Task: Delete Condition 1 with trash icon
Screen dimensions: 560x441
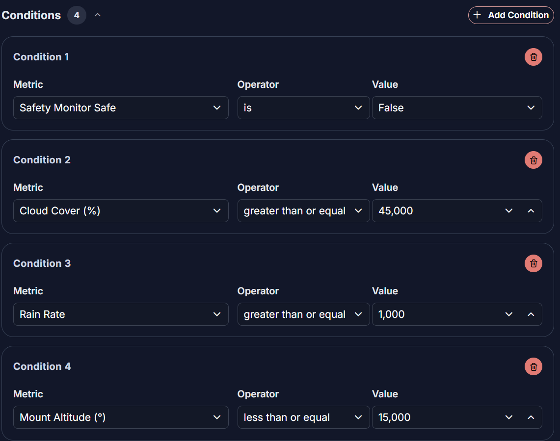Action: [533, 57]
